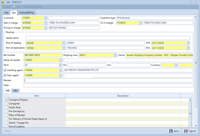The width and height of the screenshot is (200, 136).
Task: Open the Info tab
Action: click(x=6, y=13)
